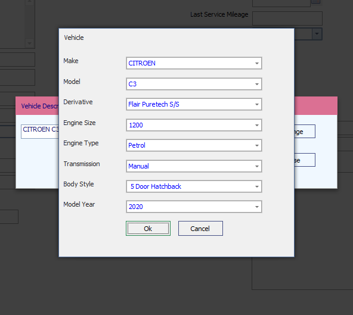Click the Vehicle dialog title text

[x=74, y=38]
